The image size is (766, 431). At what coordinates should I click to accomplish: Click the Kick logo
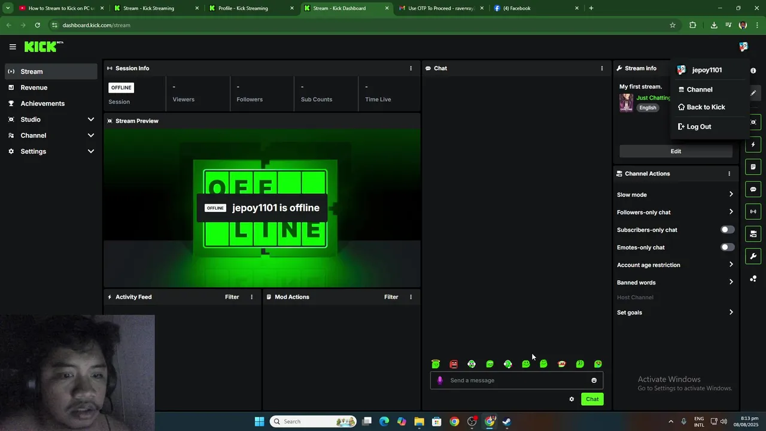(x=43, y=47)
